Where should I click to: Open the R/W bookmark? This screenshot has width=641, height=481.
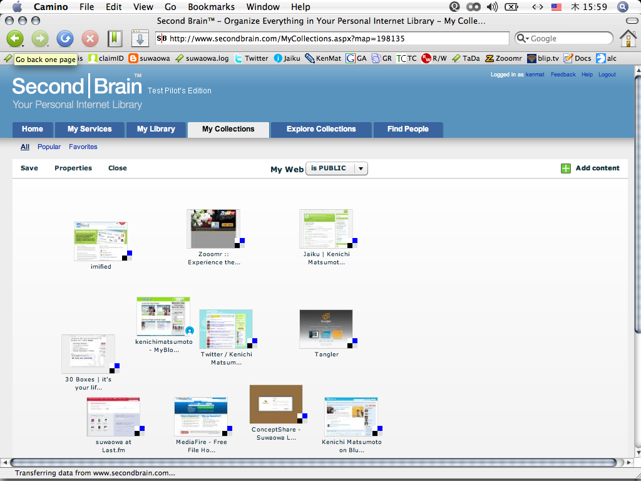[x=434, y=58]
